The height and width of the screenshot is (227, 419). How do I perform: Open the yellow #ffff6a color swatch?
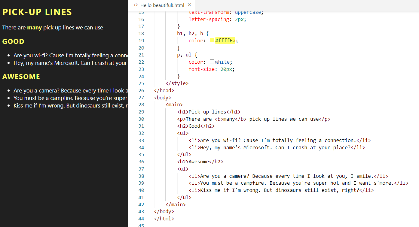click(x=212, y=40)
